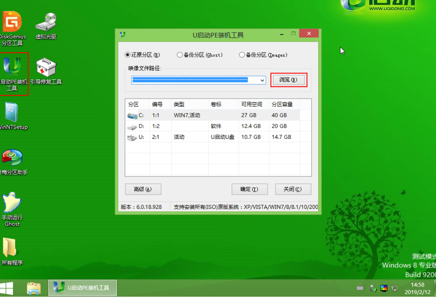Click the 浏览 (B) browse button
Screen dimensions: 436x297
(x=288, y=80)
